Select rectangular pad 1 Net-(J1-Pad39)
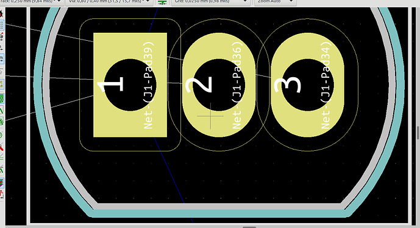 pyautogui.click(x=130, y=85)
